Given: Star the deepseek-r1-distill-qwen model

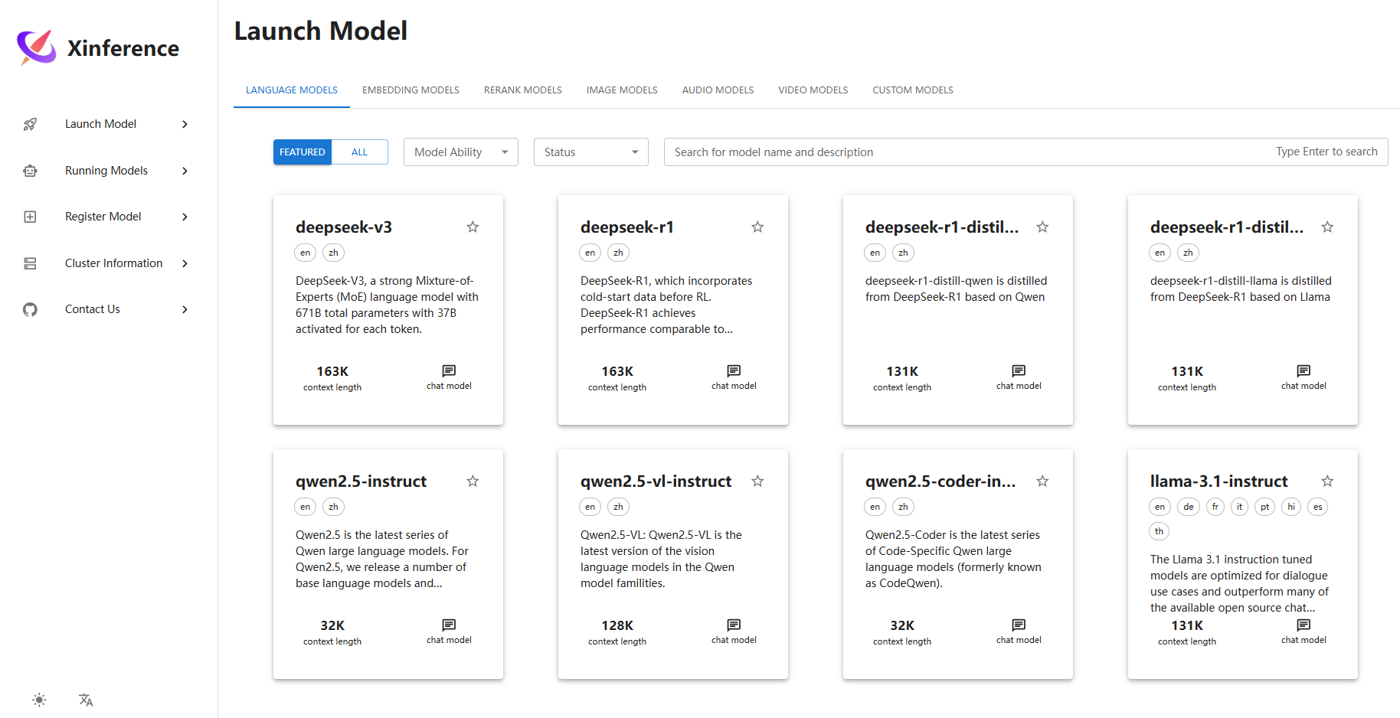Looking at the screenshot, I should [1042, 227].
